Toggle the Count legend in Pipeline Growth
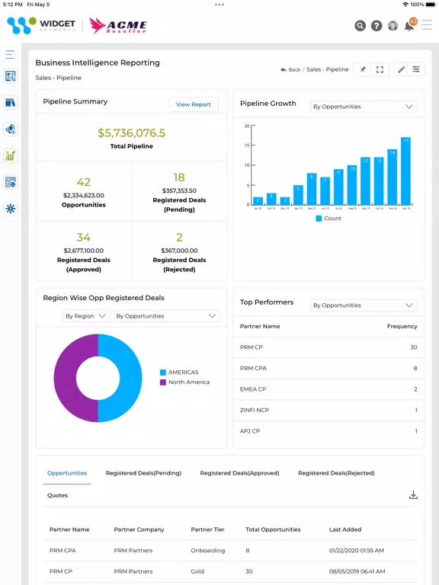Viewport: 439px width, 585px height. (328, 219)
